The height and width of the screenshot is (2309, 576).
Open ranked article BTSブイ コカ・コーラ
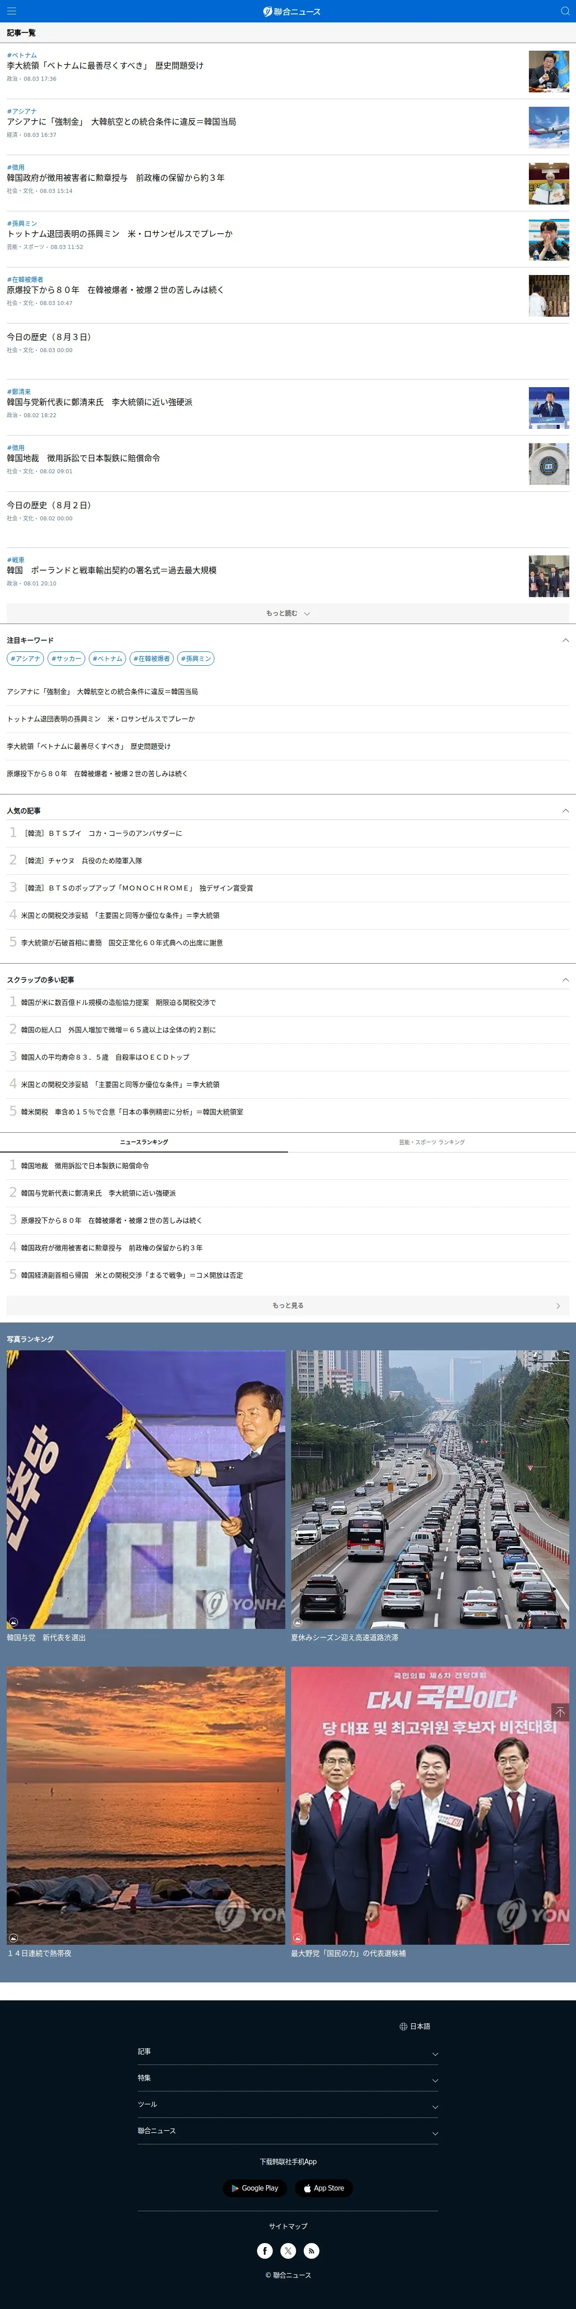tap(102, 834)
